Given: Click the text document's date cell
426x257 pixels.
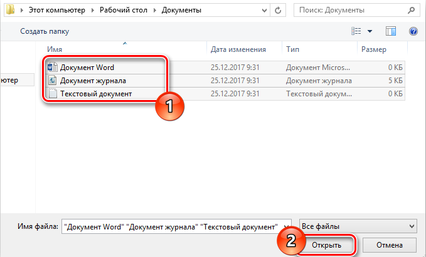Looking at the screenshot, I should click(235, 94).
